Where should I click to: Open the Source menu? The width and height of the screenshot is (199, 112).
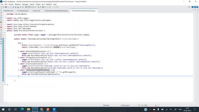click(11, 4)
